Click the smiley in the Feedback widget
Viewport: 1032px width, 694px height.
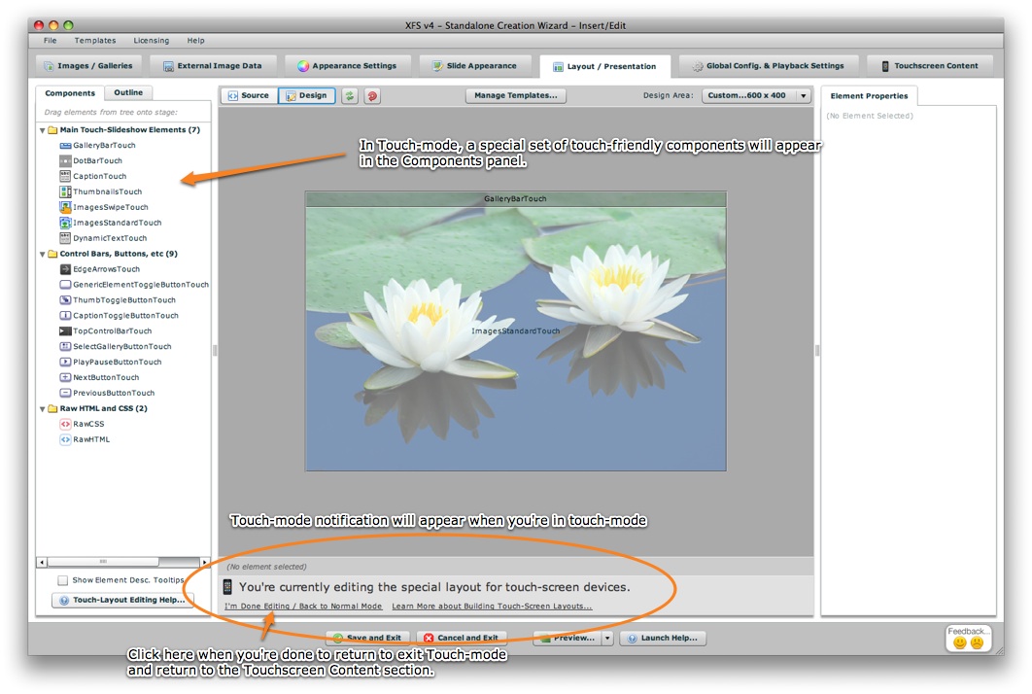[x=962, y=642]
